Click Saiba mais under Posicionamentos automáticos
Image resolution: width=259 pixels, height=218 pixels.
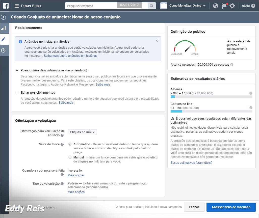pyautogui.click(x=103, y=84)
